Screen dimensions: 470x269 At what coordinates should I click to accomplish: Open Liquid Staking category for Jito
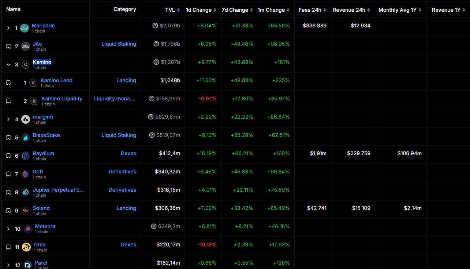click(119, 44)
